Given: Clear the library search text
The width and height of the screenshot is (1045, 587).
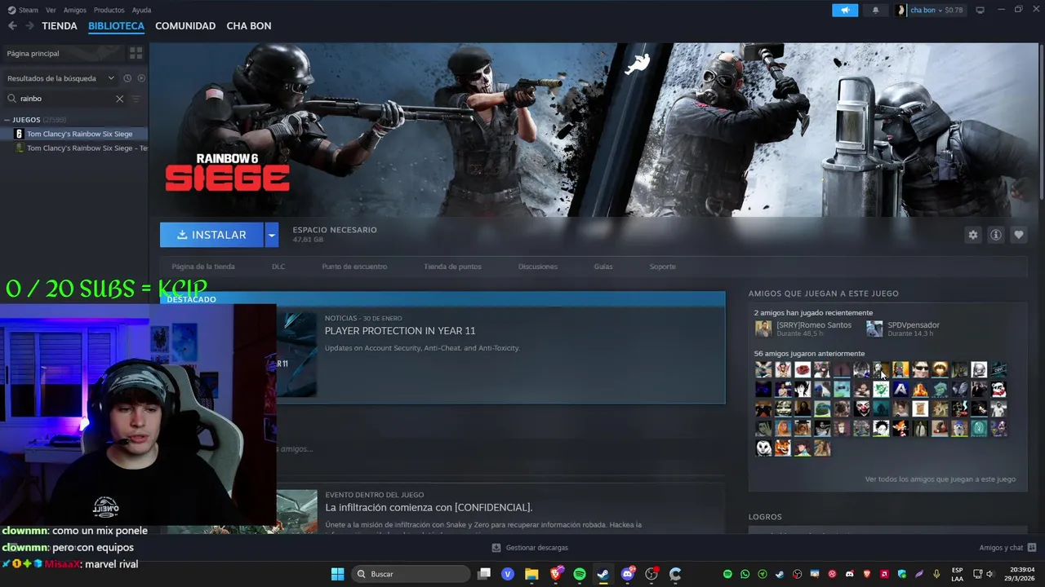Looking at the screenshot, I should coord(119,99).
